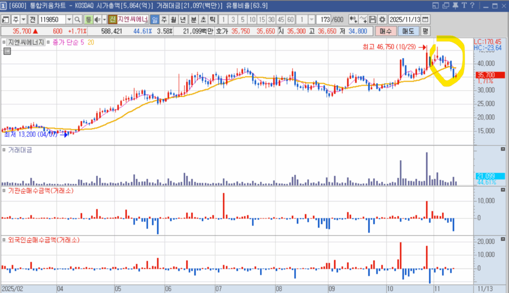Click the red 매수 (buy) button
Viewport: 509px width, 293px height.
[x=386, y=31]
